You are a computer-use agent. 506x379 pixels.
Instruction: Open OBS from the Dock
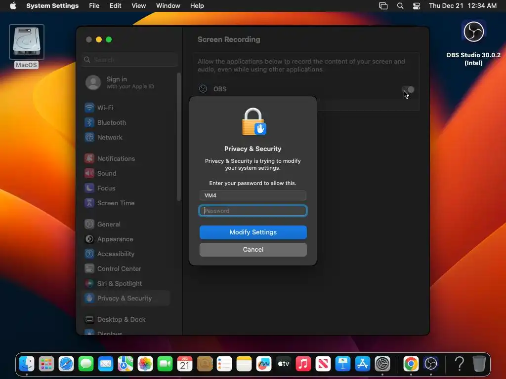coord(431,364)
